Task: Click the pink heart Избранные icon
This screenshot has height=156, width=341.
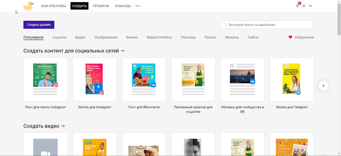Action: [x=290, y=37]
